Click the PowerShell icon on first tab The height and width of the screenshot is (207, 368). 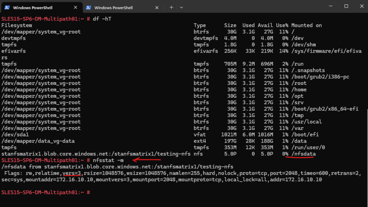(x=7, y=8)
